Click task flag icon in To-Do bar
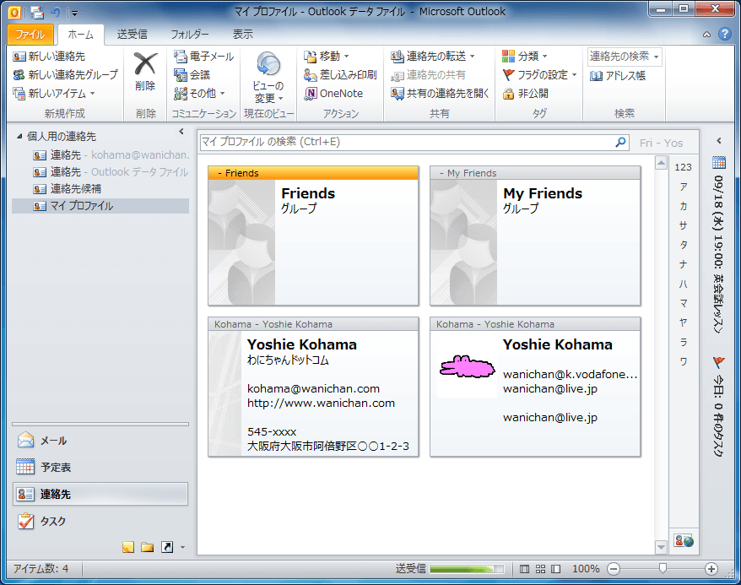This screenshot has width=741, height=585. click(719, 363)
